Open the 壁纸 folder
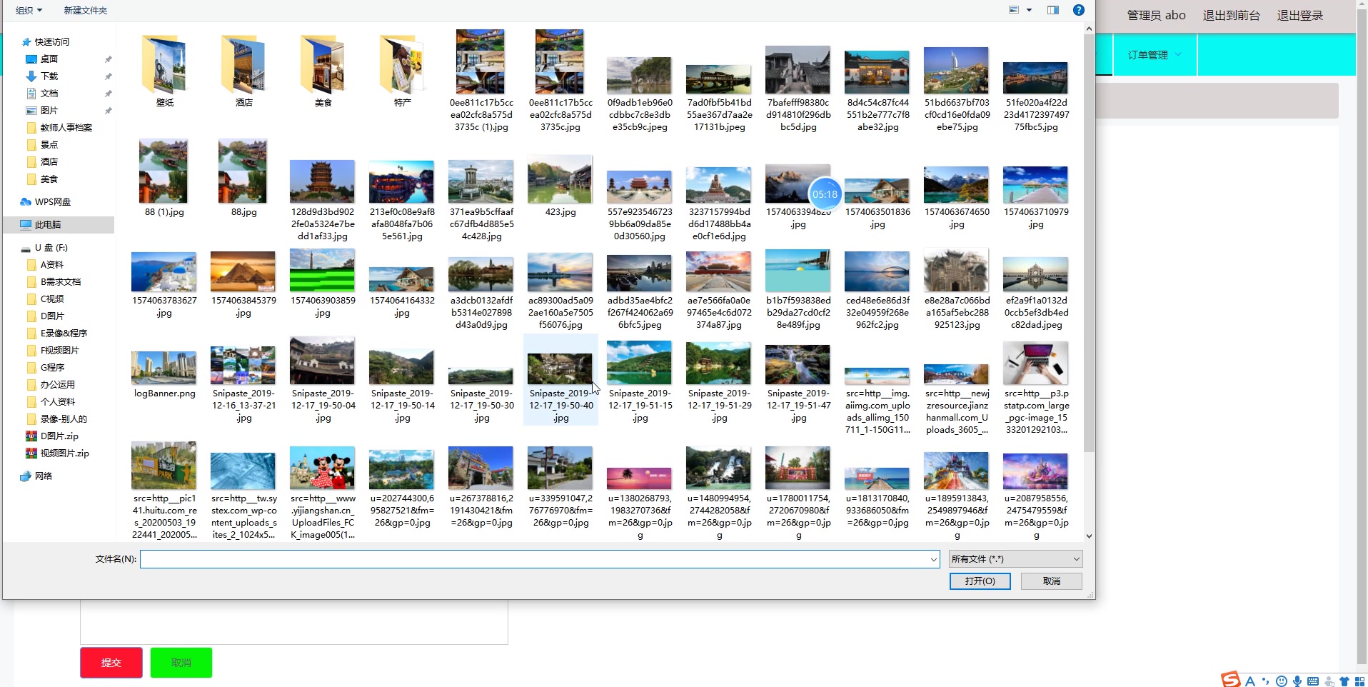This screenshot has height=687, width=1368. point(165,70)
